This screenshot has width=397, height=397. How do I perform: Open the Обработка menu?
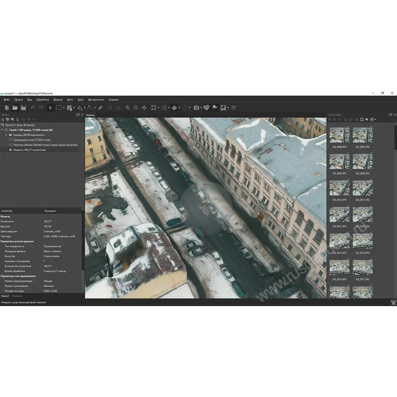point(42,100)
